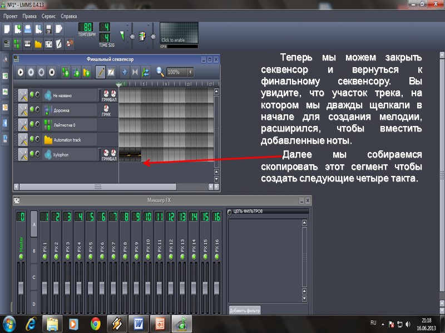This screenshot has width=445, height=333.
Task: Toggle Master channel mute LED
Action: coord(21,257)
